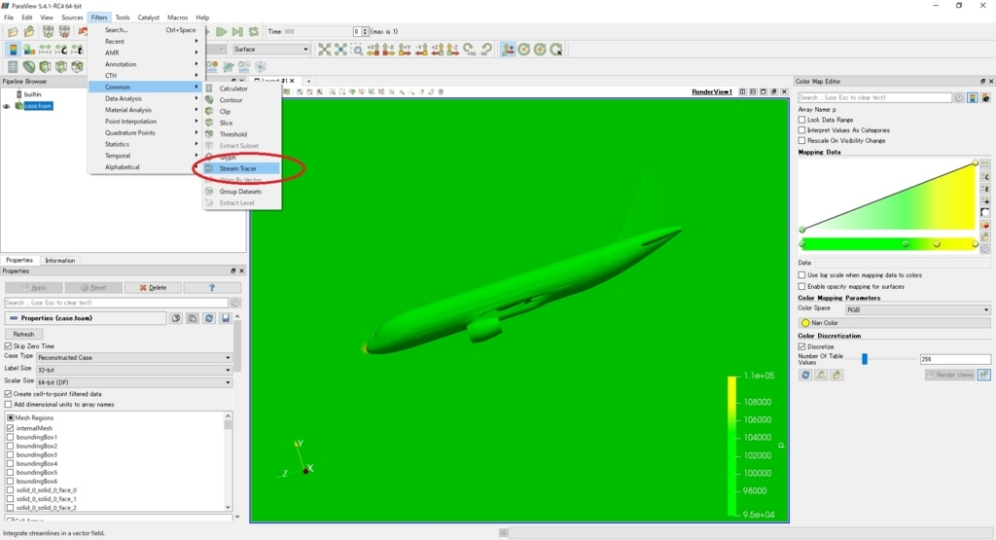The height and width of the screenshot is (540, 996).
Task: Open the Sources menu
Action: [72, 18]
